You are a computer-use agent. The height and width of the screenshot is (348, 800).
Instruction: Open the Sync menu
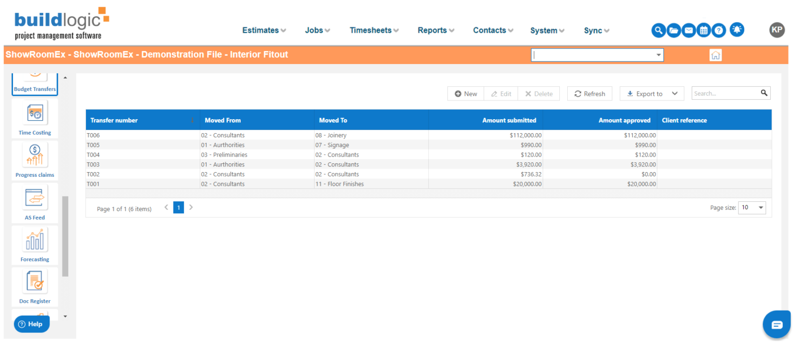(596, 30)
